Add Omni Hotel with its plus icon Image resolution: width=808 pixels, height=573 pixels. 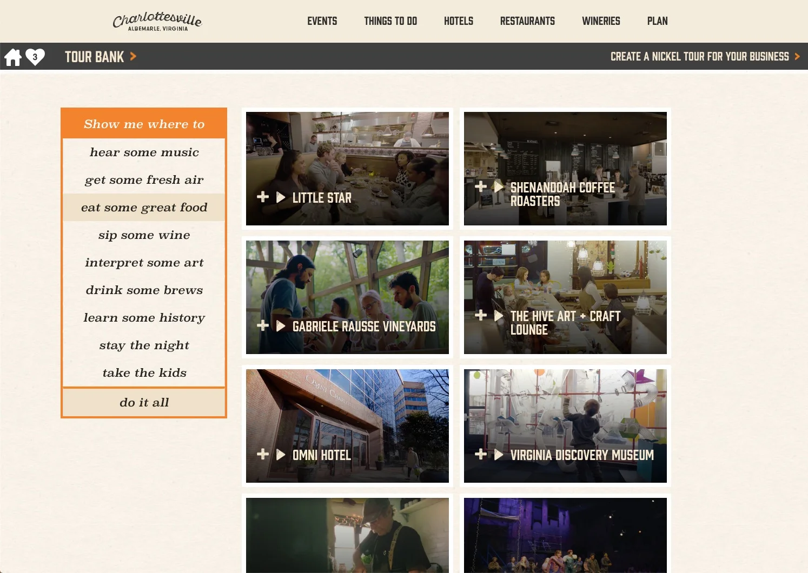263,454
